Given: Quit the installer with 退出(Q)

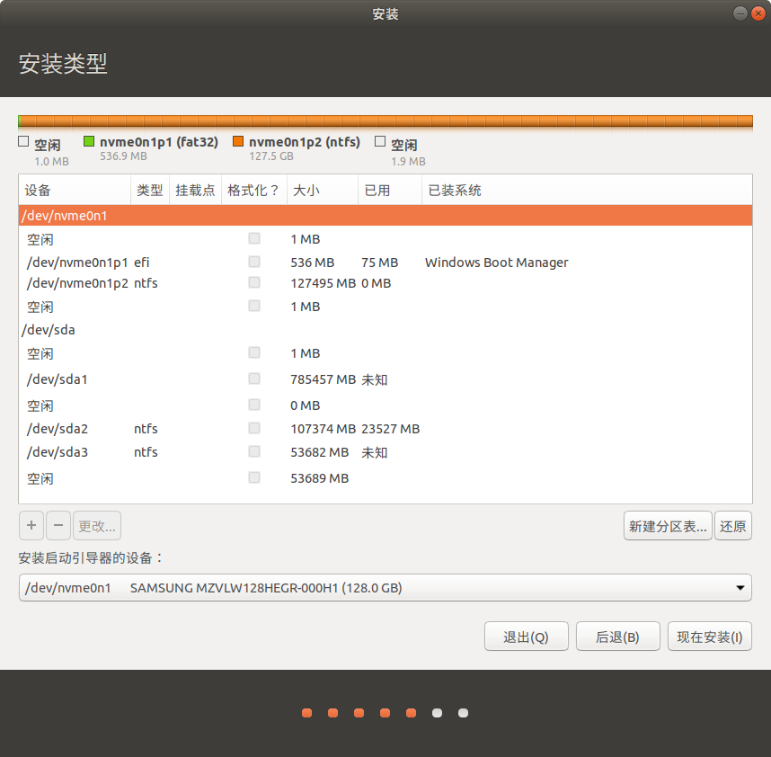Looking at the screenshot, I should pos(526,637).
